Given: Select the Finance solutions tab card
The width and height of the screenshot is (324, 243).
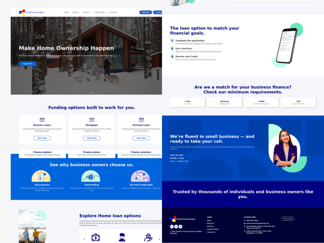Looking at the screenshot, I should (140, 154).
